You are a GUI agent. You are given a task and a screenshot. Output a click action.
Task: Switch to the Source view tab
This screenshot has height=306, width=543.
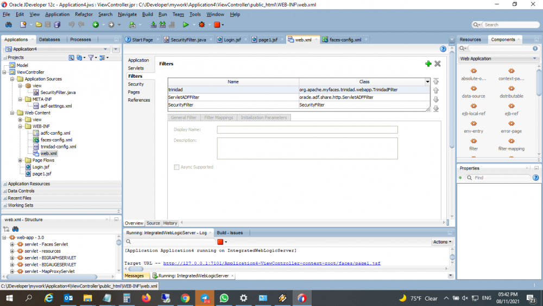(x=153, y=223)
